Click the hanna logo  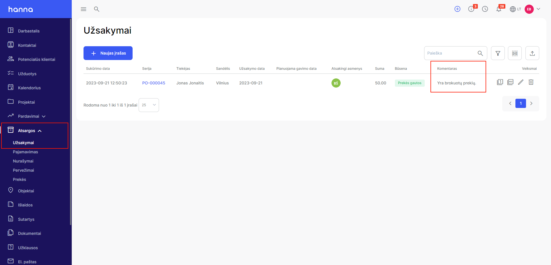[21, 9]
